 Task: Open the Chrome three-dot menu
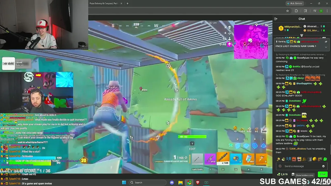click(327, 11)
